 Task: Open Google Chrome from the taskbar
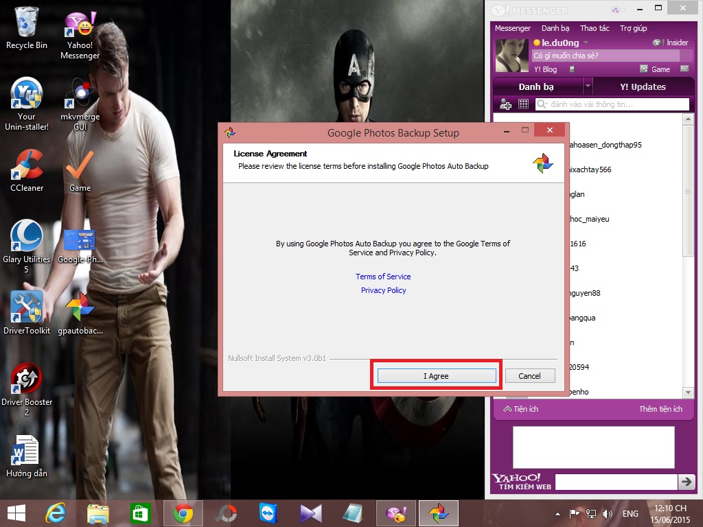[183, 513]
